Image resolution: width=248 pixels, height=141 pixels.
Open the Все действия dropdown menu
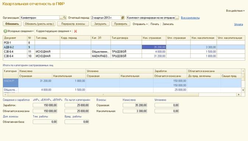[235, 11]
